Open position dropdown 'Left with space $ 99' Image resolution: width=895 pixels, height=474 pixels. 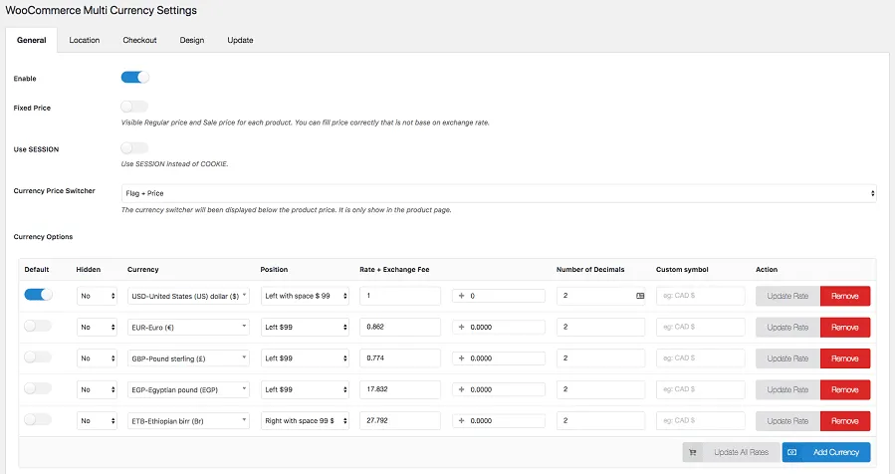pyautogui.click(x=305, y=296)
